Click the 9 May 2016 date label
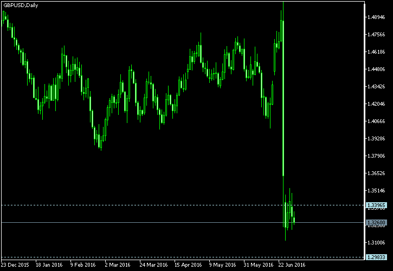 [x=223, y=265]
